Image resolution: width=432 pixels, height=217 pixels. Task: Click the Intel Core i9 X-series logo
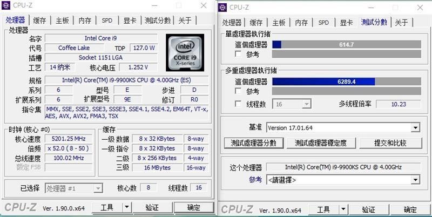click(x=185, y=52)
